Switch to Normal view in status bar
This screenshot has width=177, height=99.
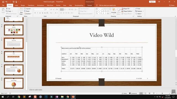(x=141, y=94)
